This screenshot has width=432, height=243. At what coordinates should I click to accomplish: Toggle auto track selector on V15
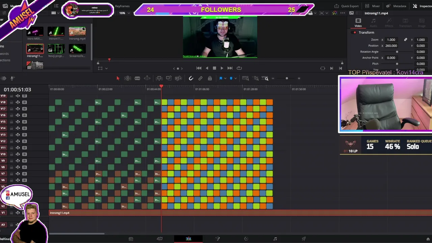pos(18,122)
